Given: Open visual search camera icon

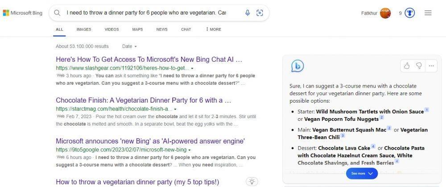Looking at the screenshot, I should pos(260,13).
